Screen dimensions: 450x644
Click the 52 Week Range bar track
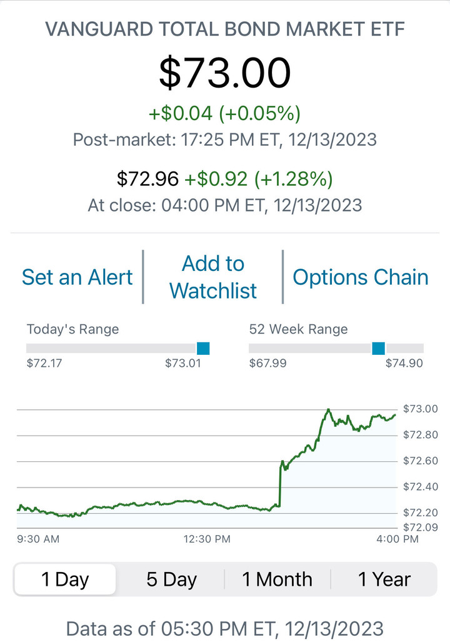click(336, 348)
